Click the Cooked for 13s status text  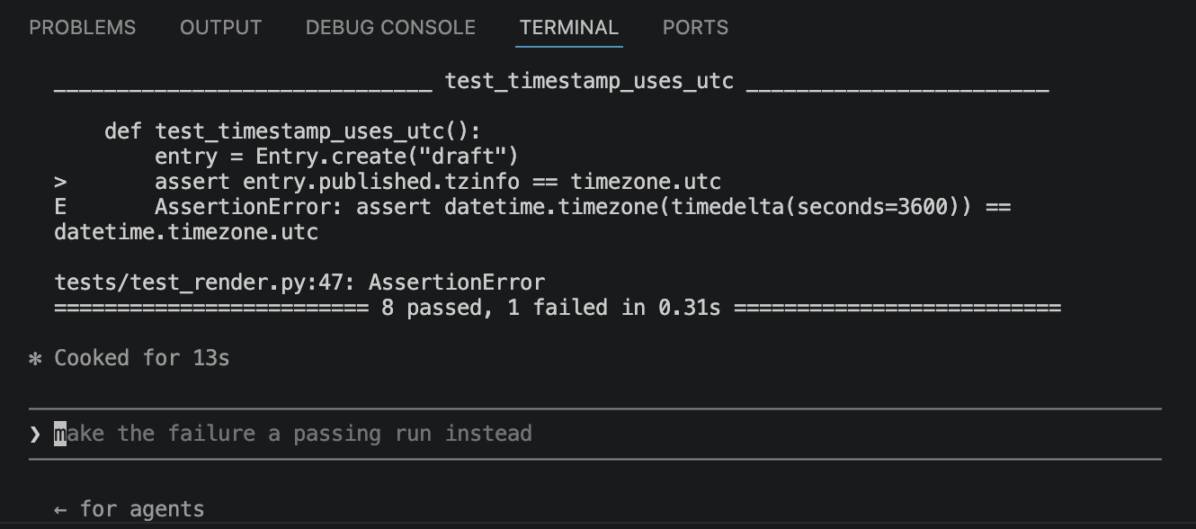click(x=142, y=359)
